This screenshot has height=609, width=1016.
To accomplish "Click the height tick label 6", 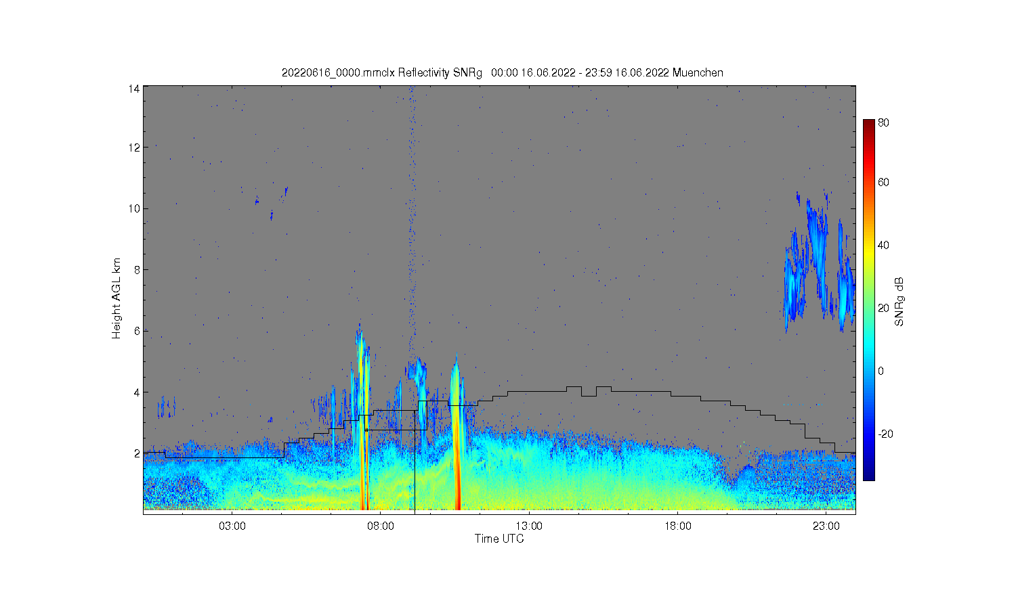I will [x=137, y=331].
